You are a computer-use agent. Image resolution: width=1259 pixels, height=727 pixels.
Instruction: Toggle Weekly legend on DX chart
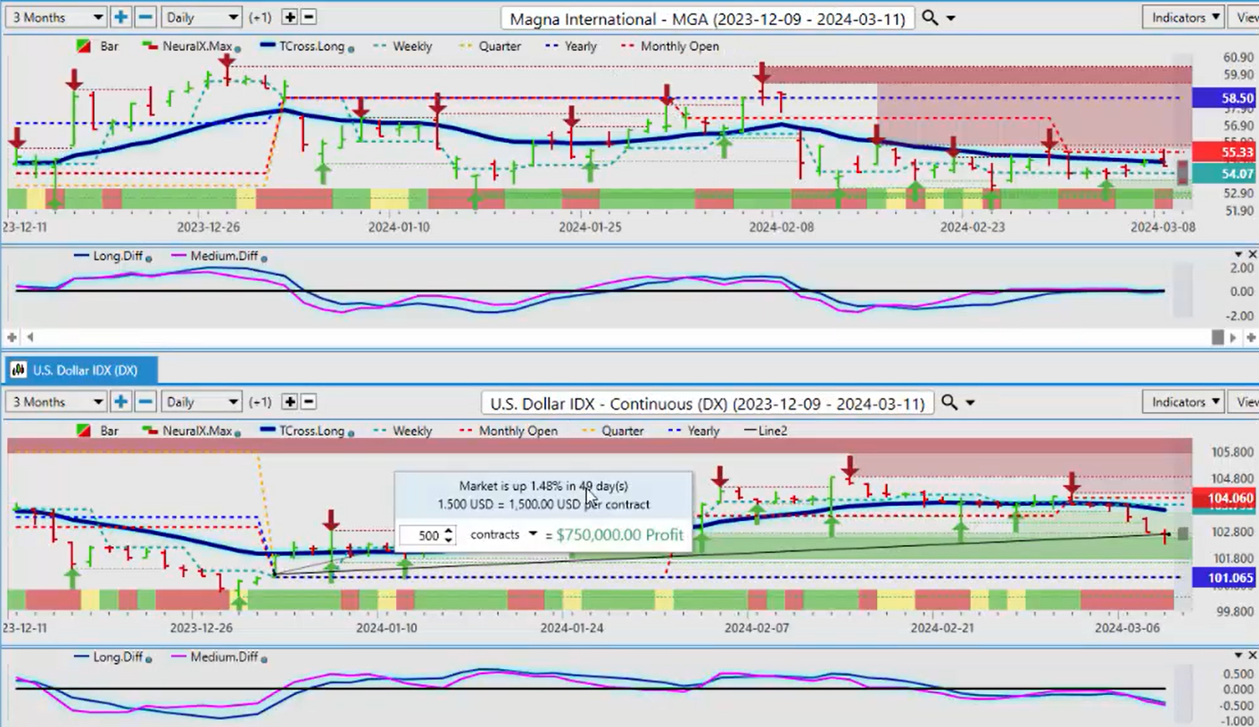point(402,431)
